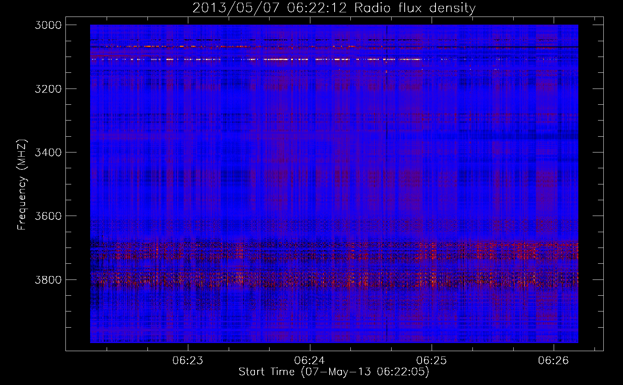Click the 06:25 time tick label
The image size is (623, 385).
(432, 361)
